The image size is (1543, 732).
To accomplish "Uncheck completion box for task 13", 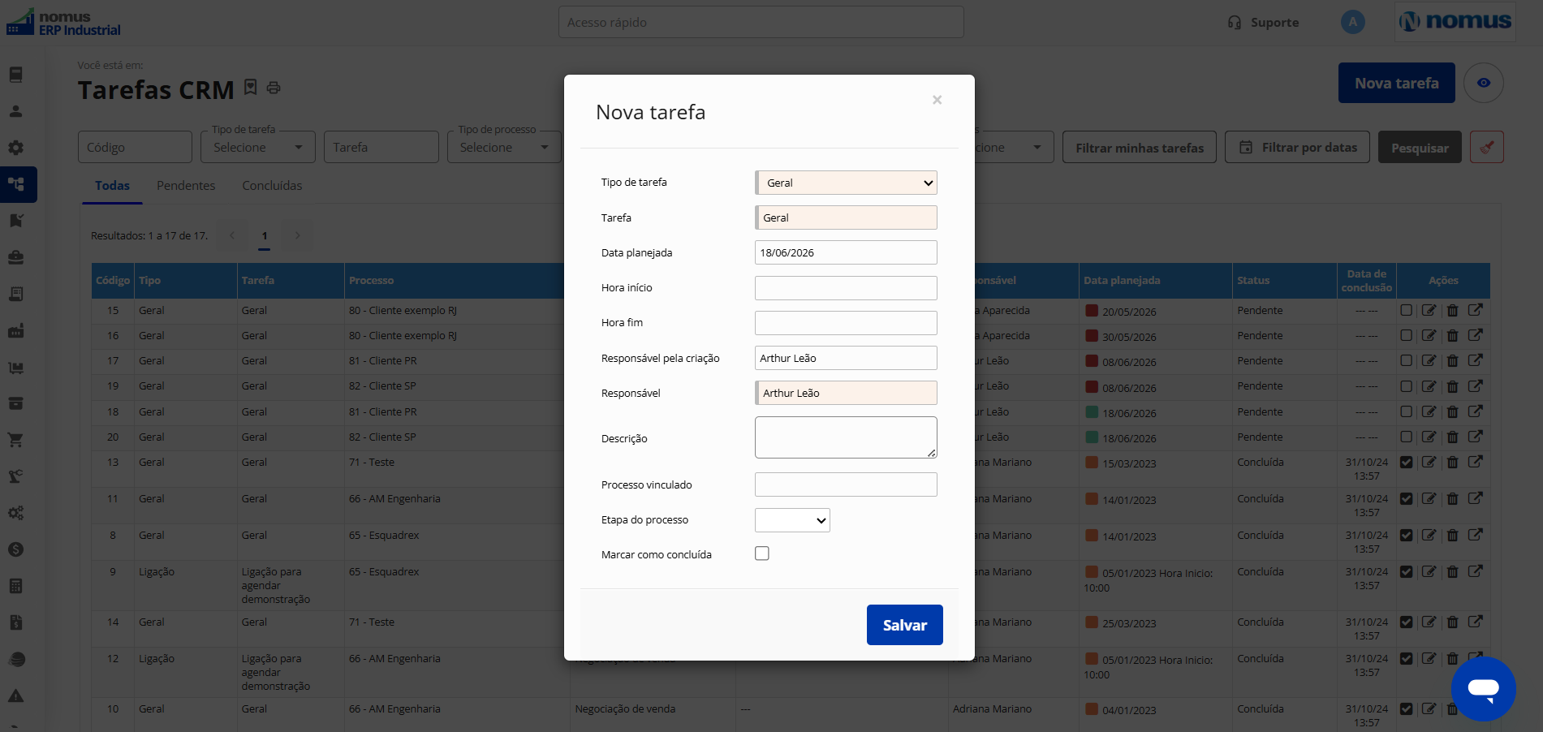I will [1407, 462].
